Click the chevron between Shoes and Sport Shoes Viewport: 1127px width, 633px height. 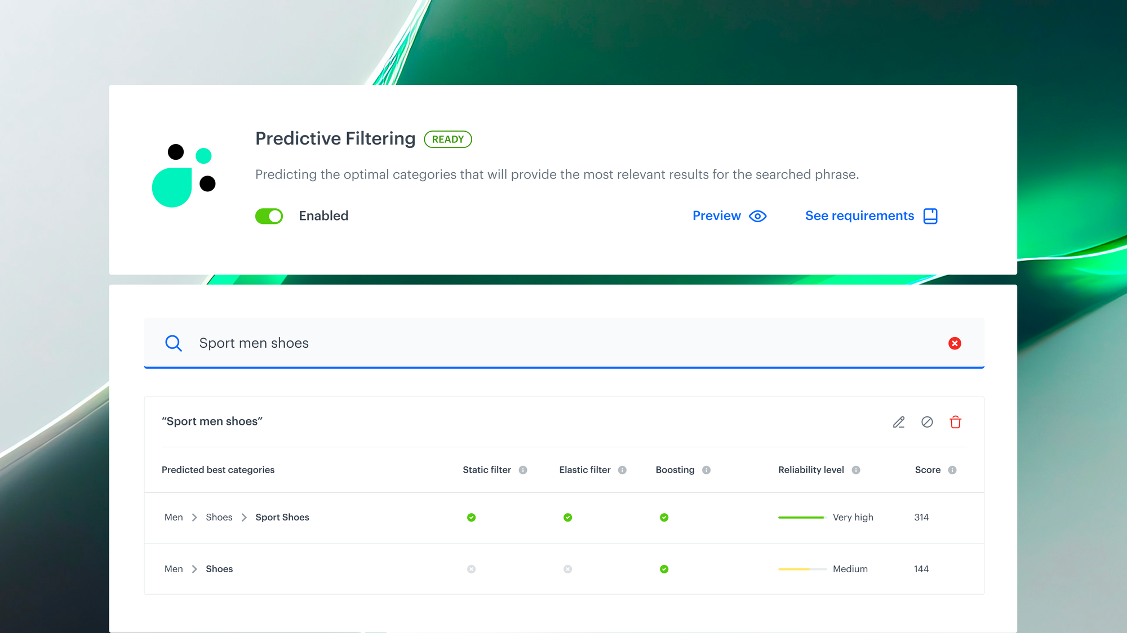pos(243,517)
